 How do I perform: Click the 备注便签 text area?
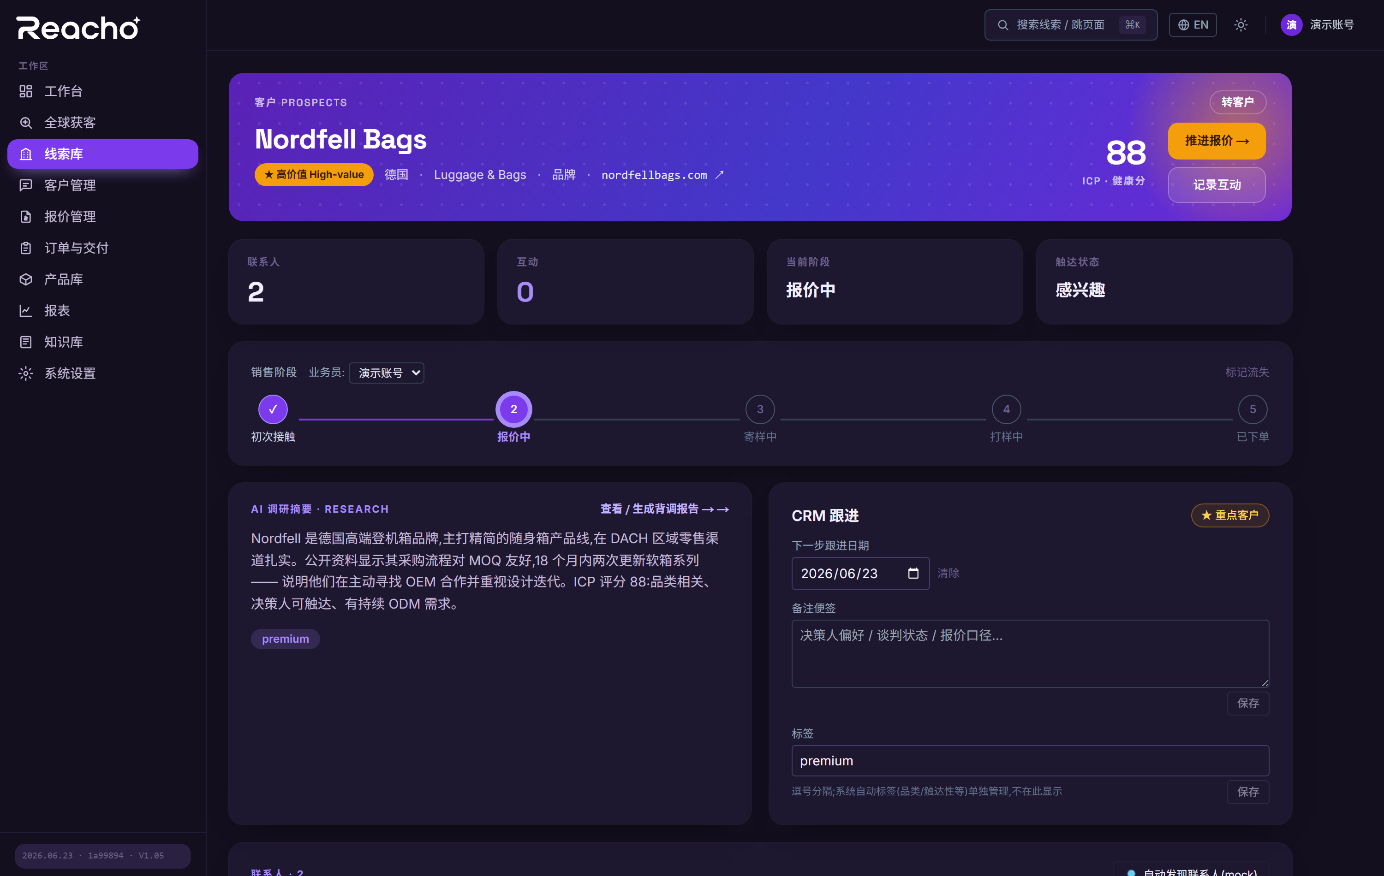(x=1030, y=654)
